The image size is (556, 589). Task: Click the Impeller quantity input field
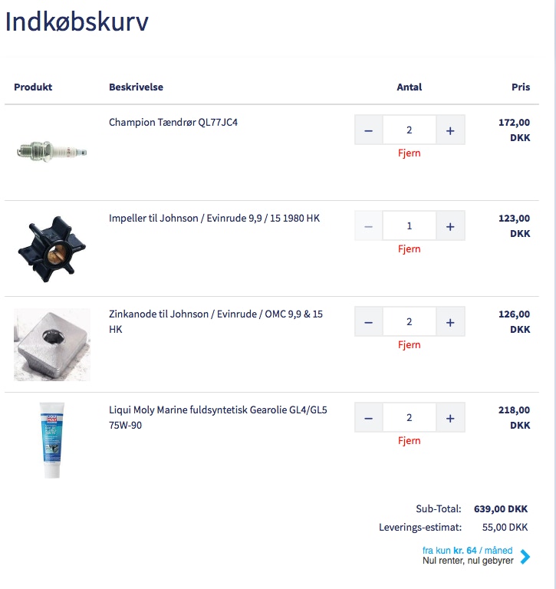coord(409,226)
